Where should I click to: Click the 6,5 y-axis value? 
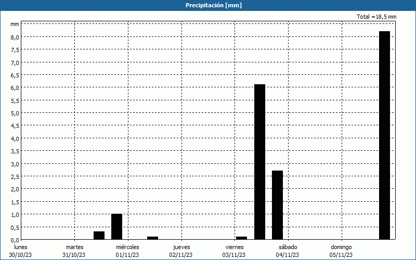pos(15,75)
